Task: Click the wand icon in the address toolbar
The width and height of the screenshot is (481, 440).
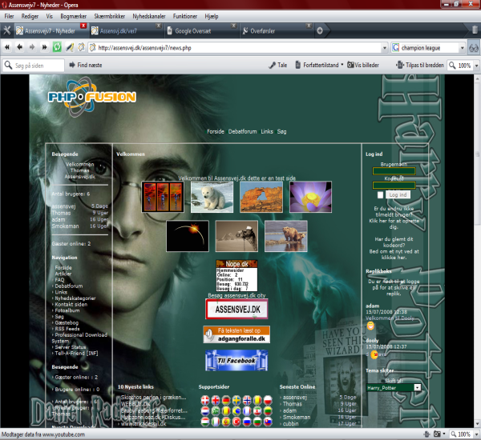Action: coord(70,47)
